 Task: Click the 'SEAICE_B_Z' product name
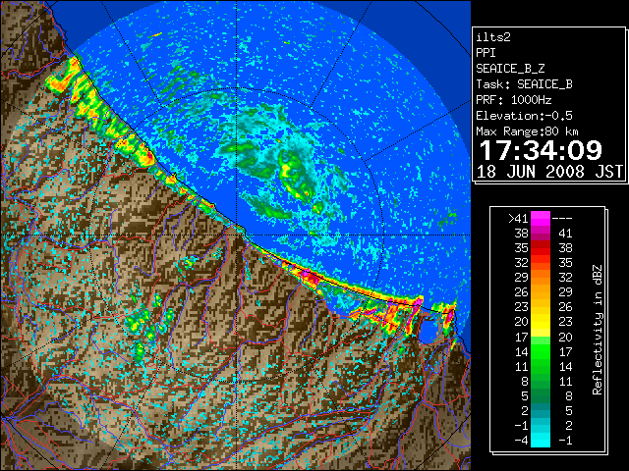coord(510,69)
